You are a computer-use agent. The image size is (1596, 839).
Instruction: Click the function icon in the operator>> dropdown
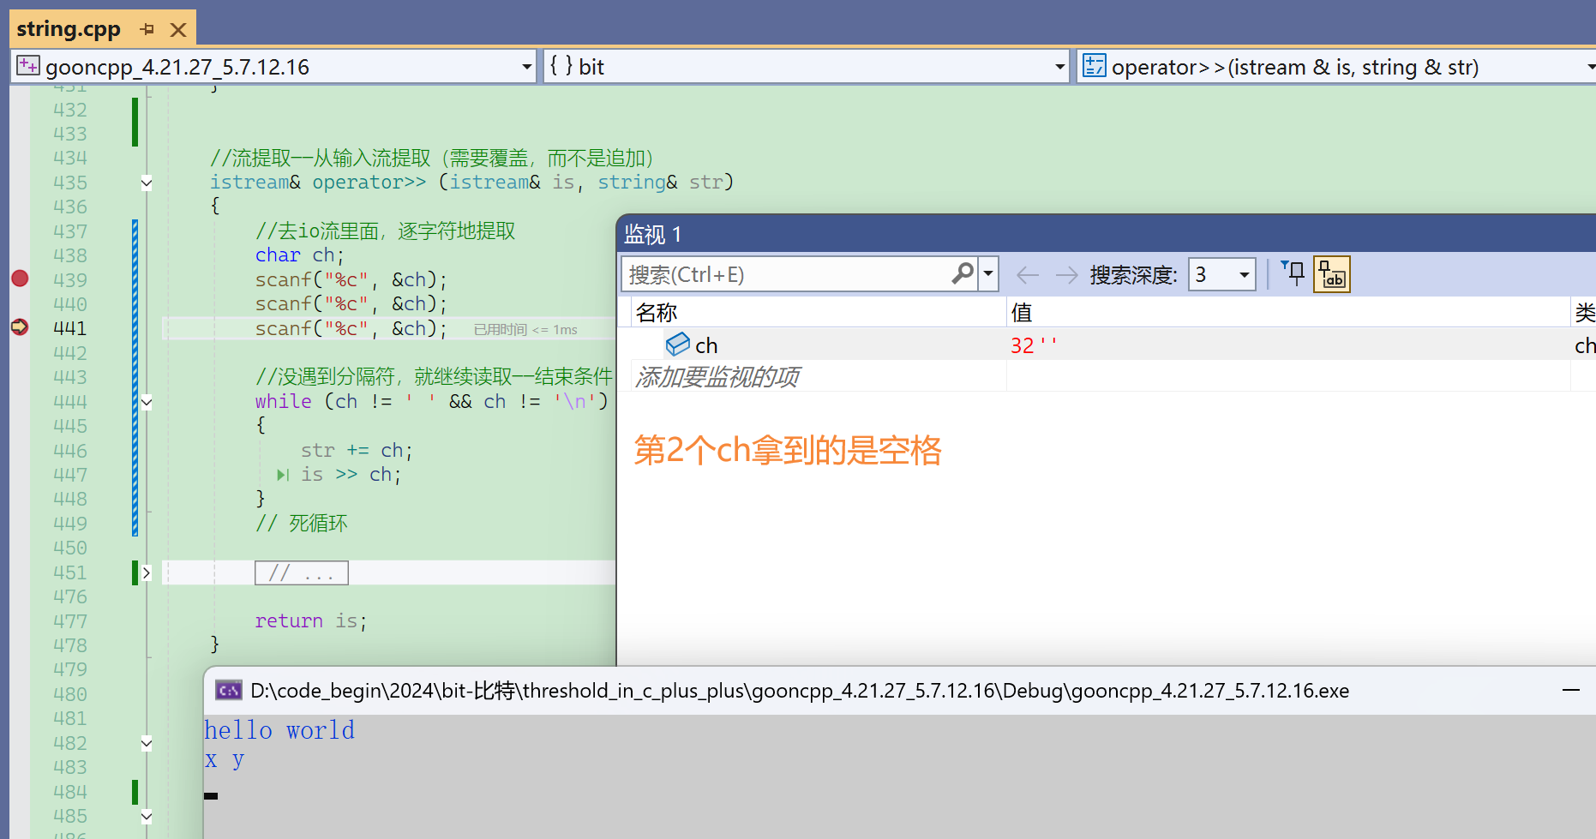click(1095, 66)
